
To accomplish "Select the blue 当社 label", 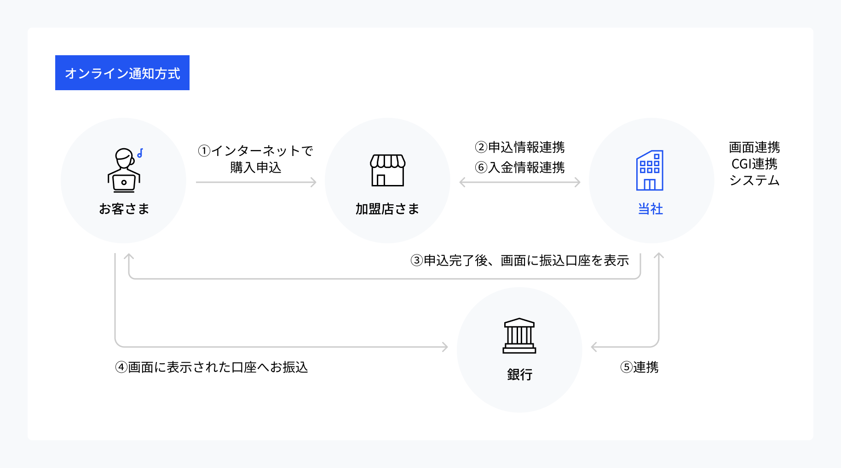I will (x=650, y=209).
